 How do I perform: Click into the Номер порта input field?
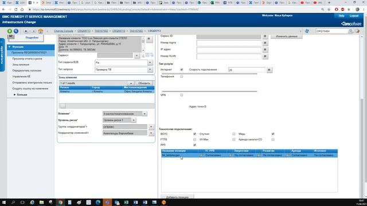click(229, 43)
